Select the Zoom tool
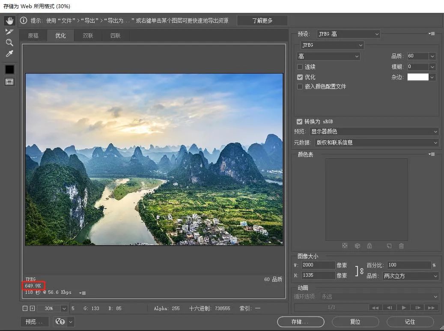Viewport: 444px width, 331px height. tap(9, 42)
